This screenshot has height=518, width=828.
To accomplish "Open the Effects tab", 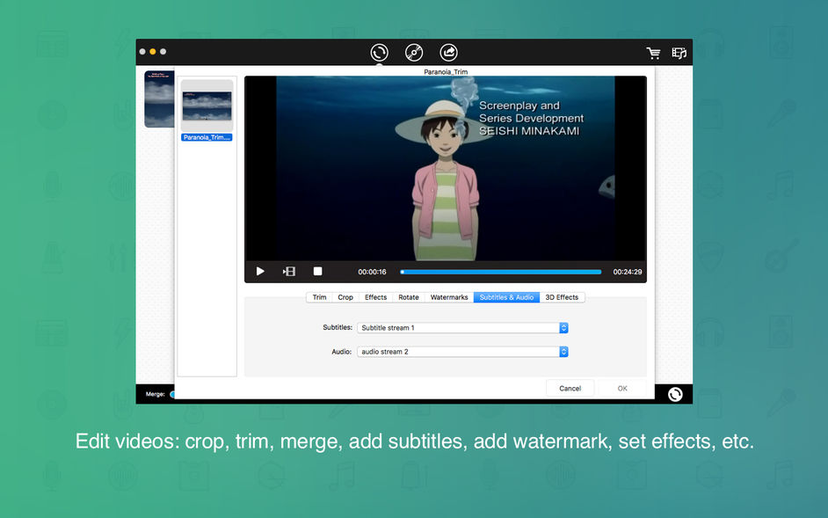I will [375, 297].
